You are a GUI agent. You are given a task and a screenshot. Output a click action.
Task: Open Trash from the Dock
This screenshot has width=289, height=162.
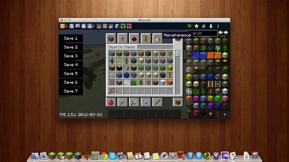coord(255,155)
